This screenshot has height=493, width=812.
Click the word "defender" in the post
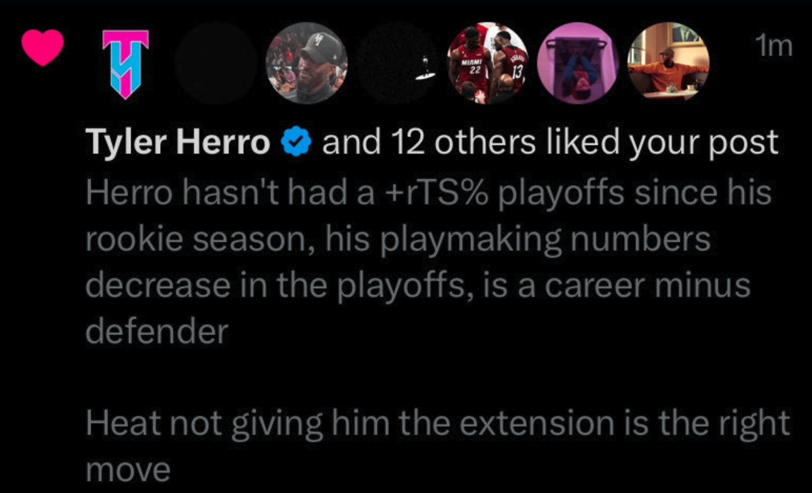coord(157,332)
